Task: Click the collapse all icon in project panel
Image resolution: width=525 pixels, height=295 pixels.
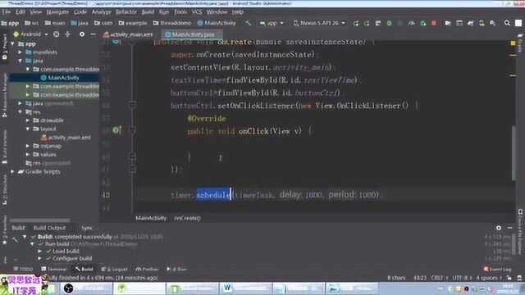Action: tap(67, 34)
